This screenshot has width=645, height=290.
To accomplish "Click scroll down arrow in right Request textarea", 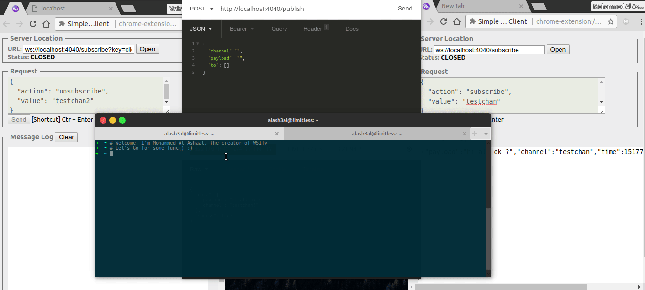I will (602, 102).
